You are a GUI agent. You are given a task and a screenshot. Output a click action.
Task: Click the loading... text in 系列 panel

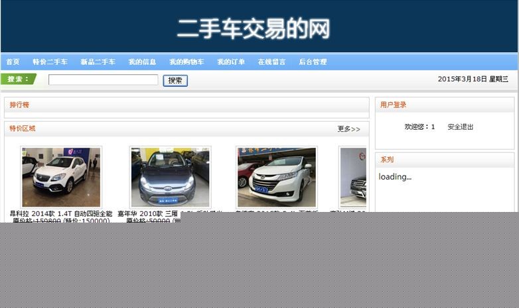395,177
